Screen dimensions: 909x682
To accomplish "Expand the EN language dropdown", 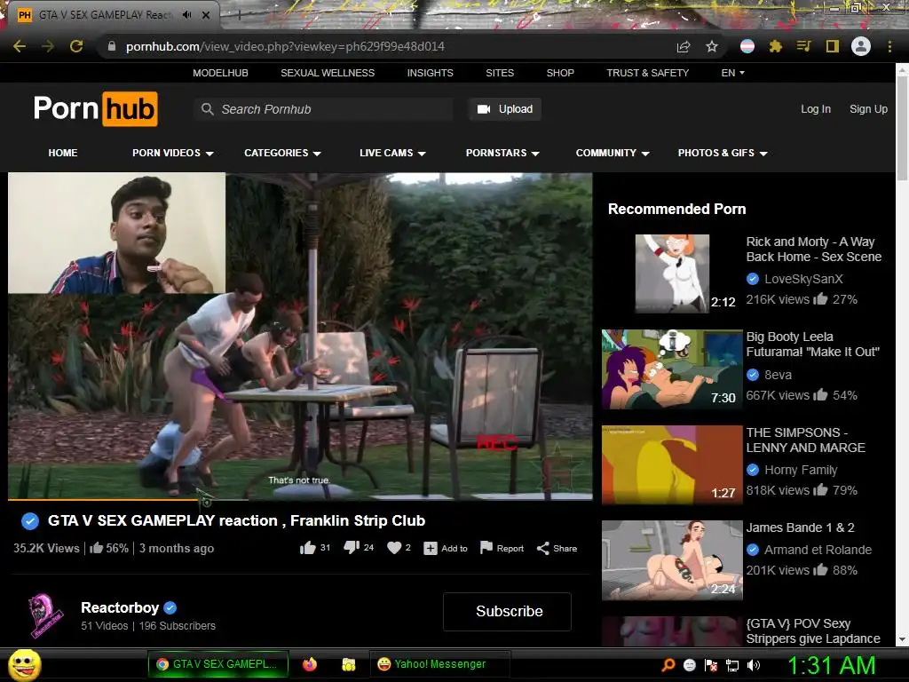I will [x=732, y=73].
